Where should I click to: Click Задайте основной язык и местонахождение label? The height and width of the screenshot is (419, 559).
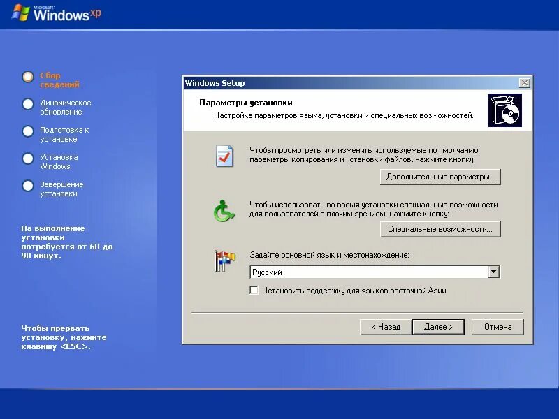pyautogui.click(x=329, y=255)
